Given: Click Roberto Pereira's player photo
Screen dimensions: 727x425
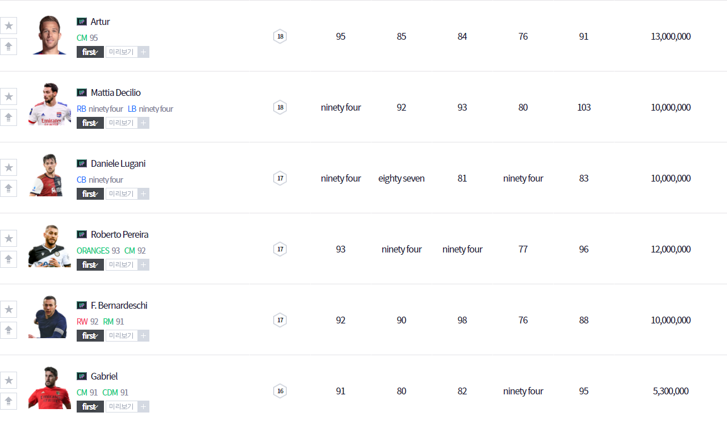Looking at the screenshot, I should (x=49, y=246).
